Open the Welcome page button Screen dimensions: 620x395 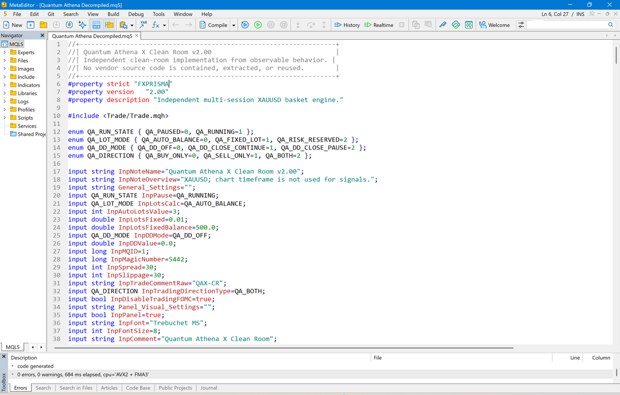pos(494,25)
